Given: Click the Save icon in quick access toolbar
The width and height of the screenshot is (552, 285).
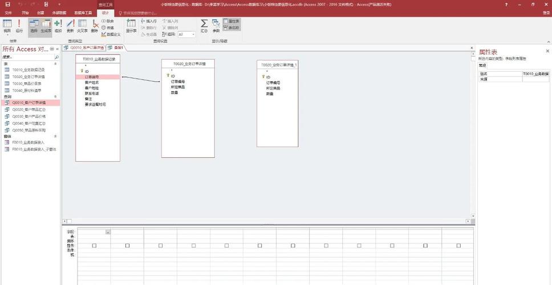Looking at the screenshot, I should (x=8, y=4).
